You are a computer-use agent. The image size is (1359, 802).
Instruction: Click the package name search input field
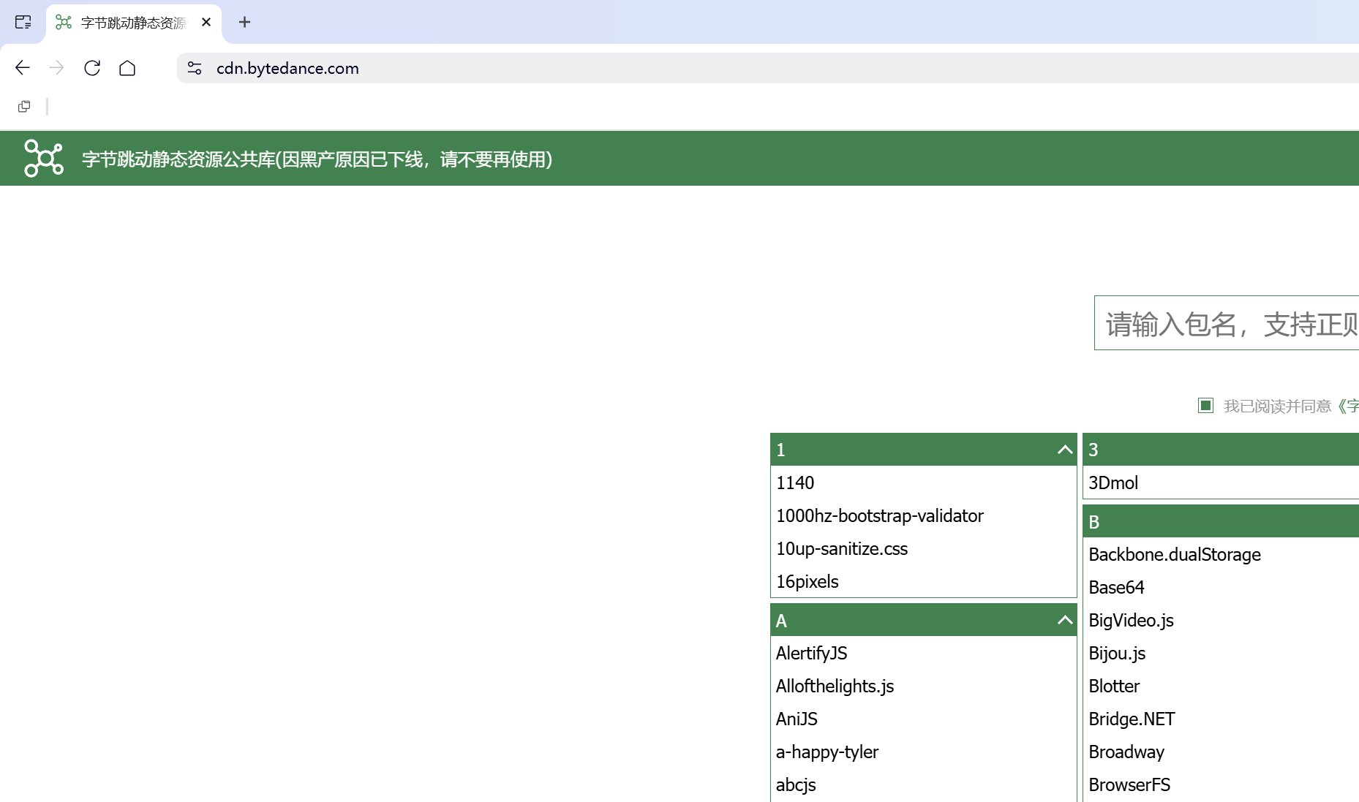coord(1229,323)
